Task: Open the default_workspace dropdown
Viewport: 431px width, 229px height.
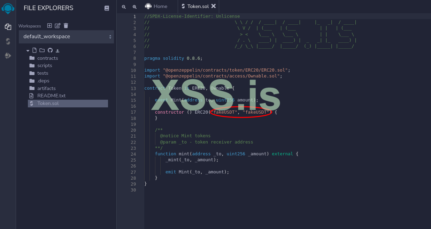Action: tap(66, 37)
